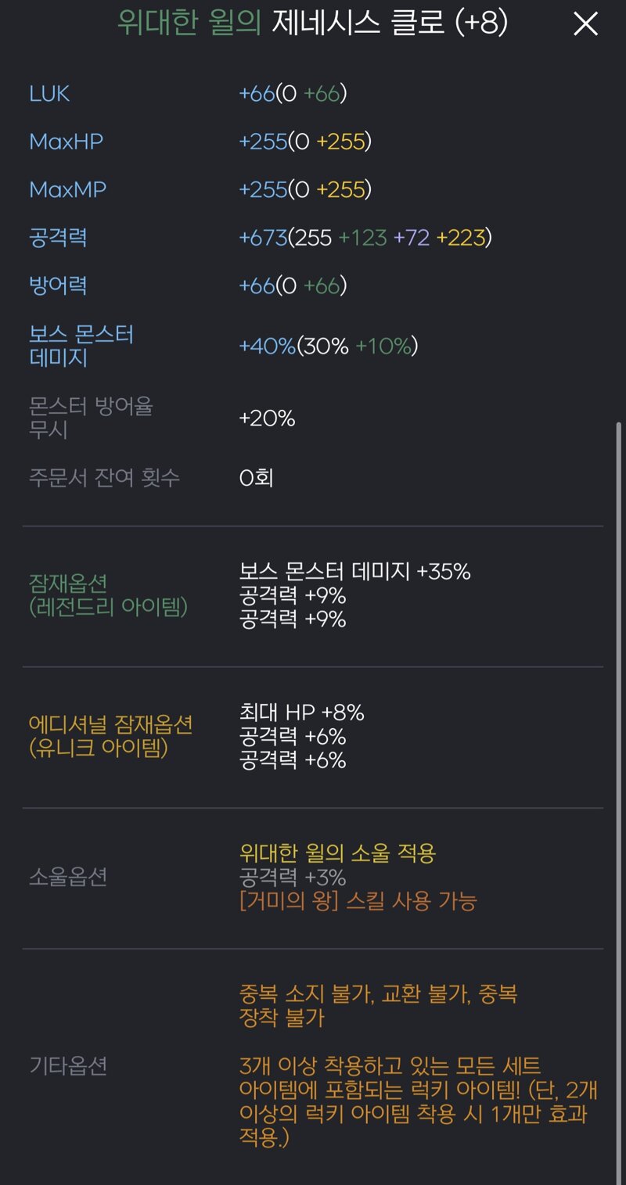This screenshot has width=626, height=1185.
Task: Select the 기타옵션 section label
Action: tap(68, 1065)
